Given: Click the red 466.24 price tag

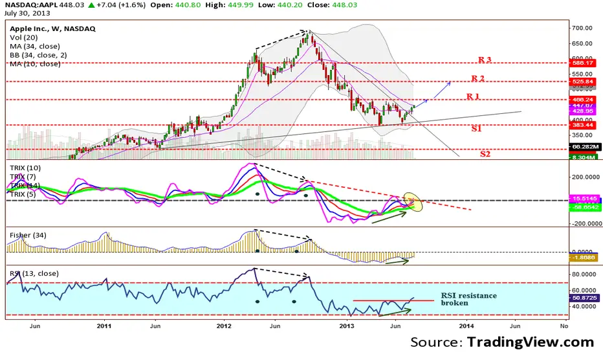Looking at the screenshot, I should (x=582, y=100).
